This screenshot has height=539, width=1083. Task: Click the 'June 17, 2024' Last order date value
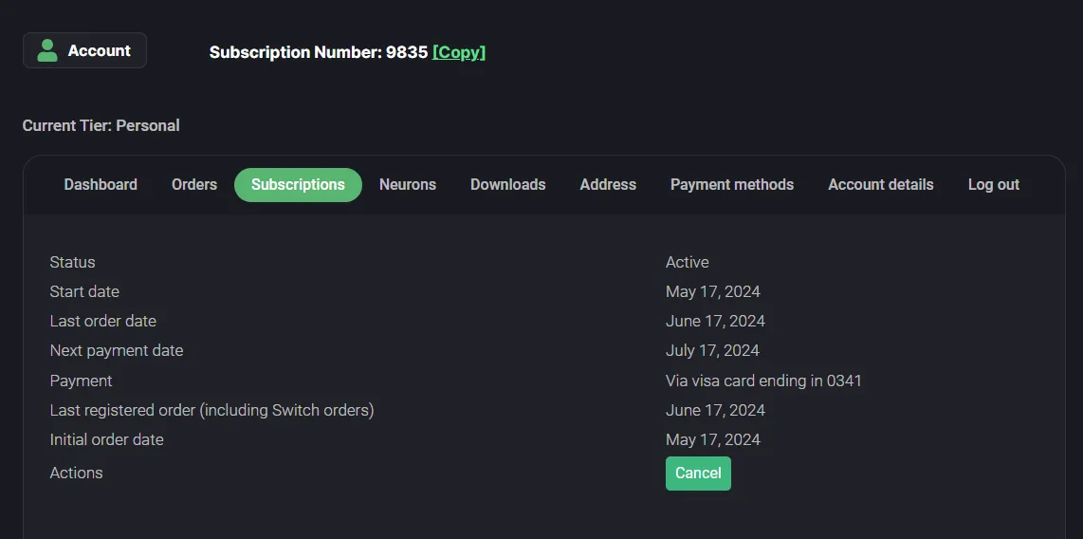click(715, 322)
